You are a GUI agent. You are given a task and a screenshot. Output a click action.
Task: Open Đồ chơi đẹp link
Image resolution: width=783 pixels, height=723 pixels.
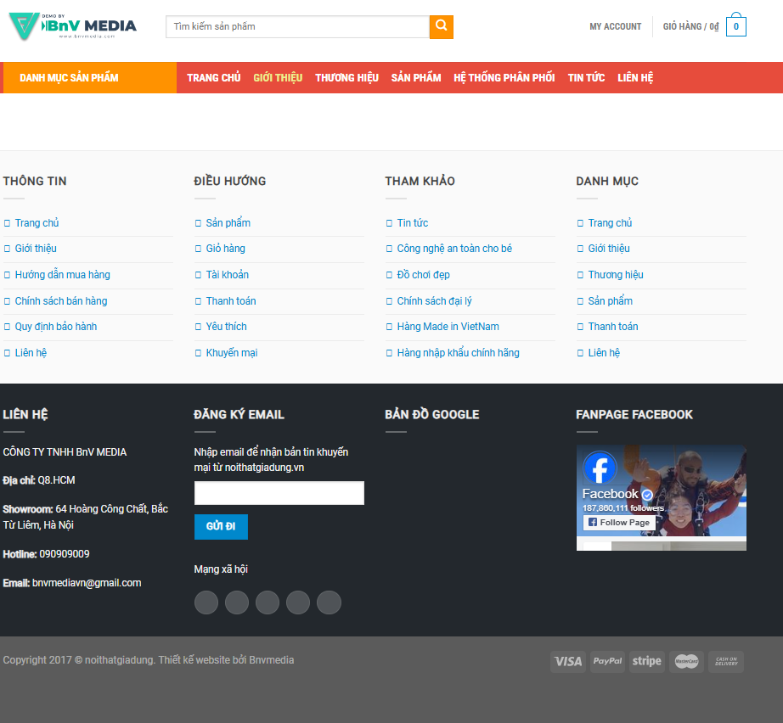[424, 274]
